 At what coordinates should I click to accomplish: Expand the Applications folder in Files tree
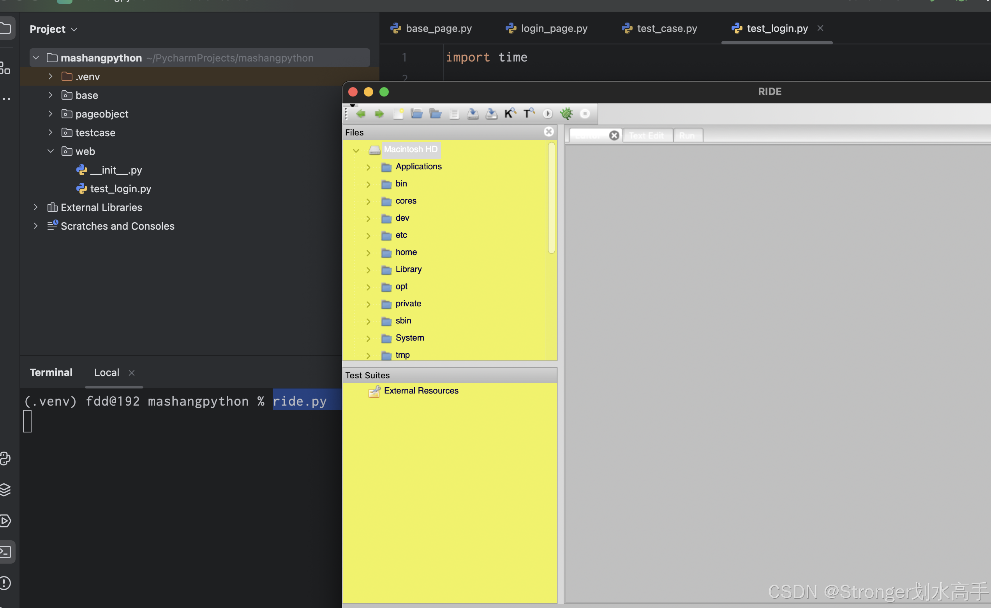click(368, 167)
